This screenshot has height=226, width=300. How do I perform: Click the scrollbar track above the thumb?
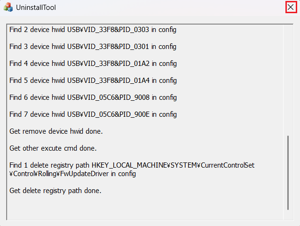pos(288,80)
